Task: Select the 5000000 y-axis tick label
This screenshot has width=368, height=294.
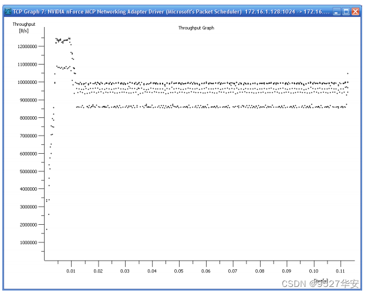Action: coord(28,171)
